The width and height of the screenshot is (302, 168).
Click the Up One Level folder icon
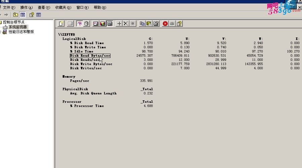pyautogui.click(x=15, y=15)
